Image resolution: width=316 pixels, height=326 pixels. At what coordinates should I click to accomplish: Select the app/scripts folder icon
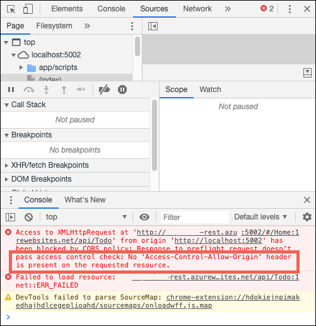coord(32,68)
